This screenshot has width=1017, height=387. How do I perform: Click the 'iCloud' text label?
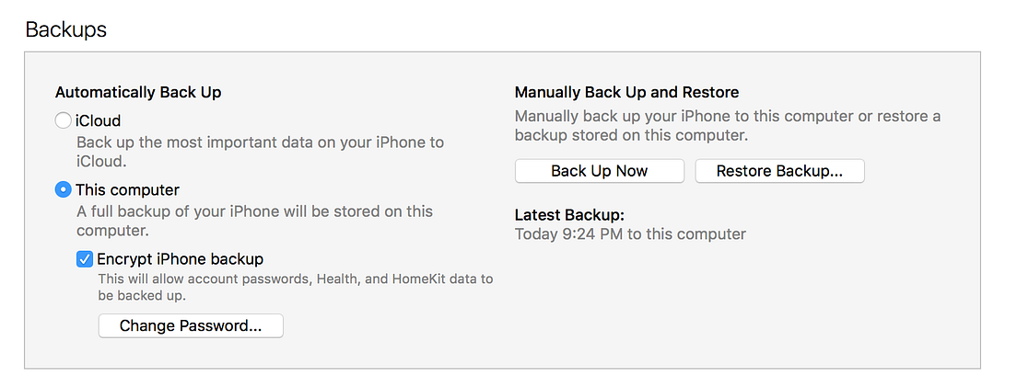point(99,120)
